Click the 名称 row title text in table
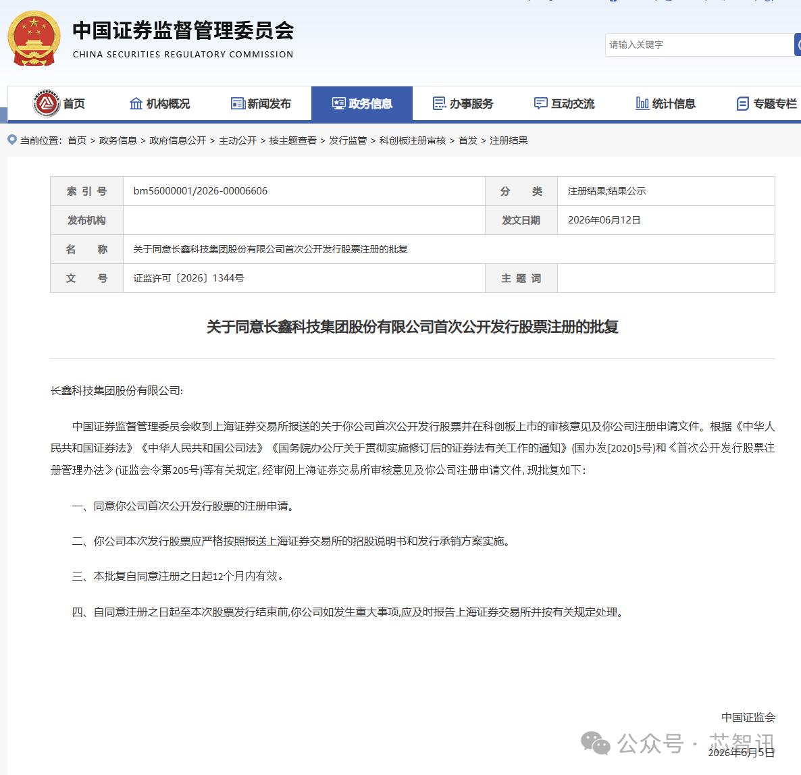 [x=270, y=249]
